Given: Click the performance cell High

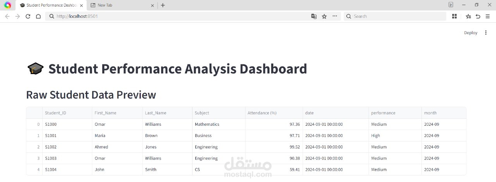Looking at the screenshot, I should coord(395,135).
